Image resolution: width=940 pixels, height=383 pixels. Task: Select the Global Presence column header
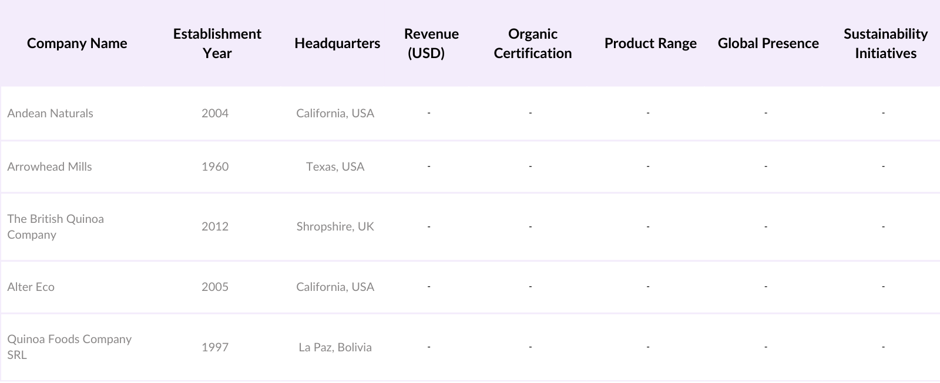tap(768, 43)
